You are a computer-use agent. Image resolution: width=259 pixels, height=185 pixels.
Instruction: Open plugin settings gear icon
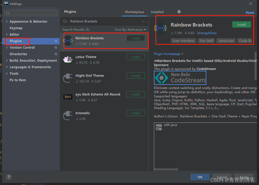(179, 12)
